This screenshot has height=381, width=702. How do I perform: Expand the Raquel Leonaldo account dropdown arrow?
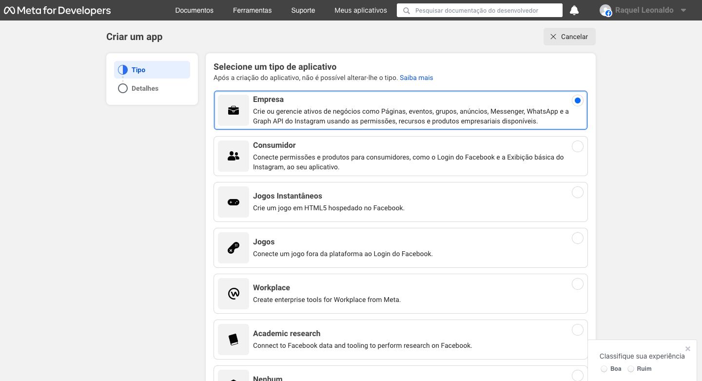pos(683,10)
